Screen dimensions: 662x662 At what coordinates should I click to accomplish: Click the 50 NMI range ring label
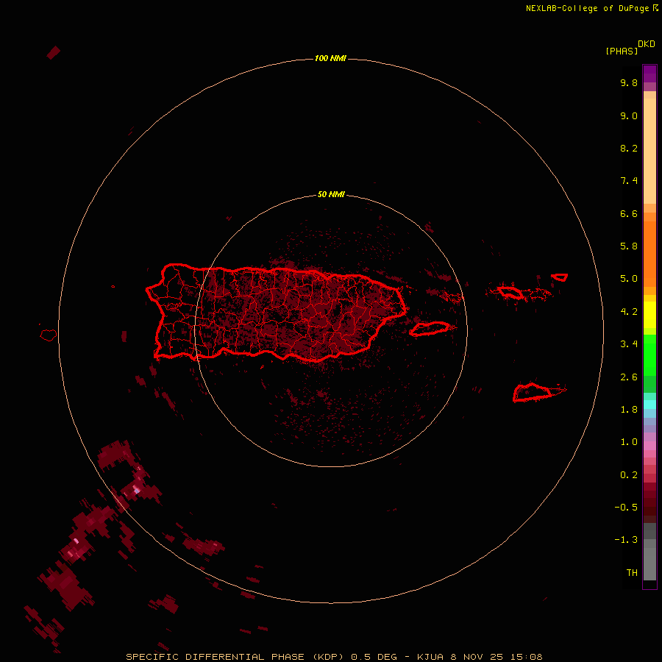click(x=331, y=194)
